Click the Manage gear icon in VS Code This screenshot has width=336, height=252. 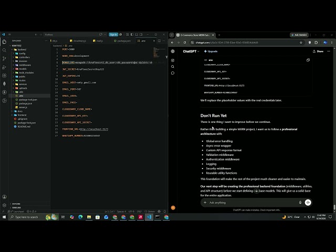point(4,205)
